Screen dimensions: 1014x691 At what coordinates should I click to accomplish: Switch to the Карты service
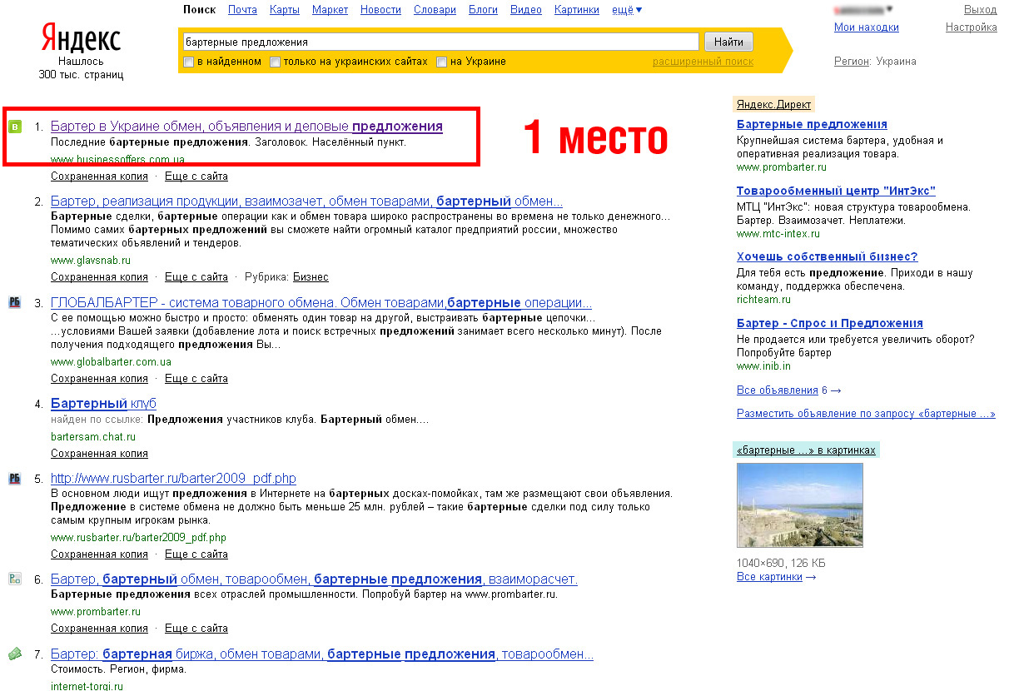point(285,10)
